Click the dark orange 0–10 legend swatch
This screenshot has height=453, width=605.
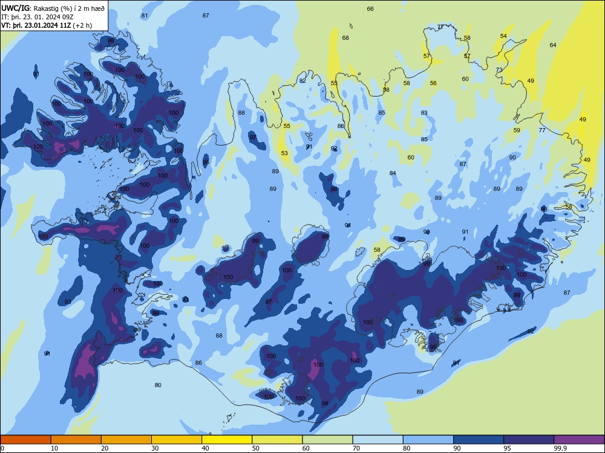pos(25,440)
